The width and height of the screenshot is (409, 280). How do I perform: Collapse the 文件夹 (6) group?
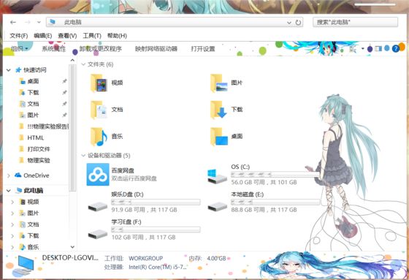[83, 64]
